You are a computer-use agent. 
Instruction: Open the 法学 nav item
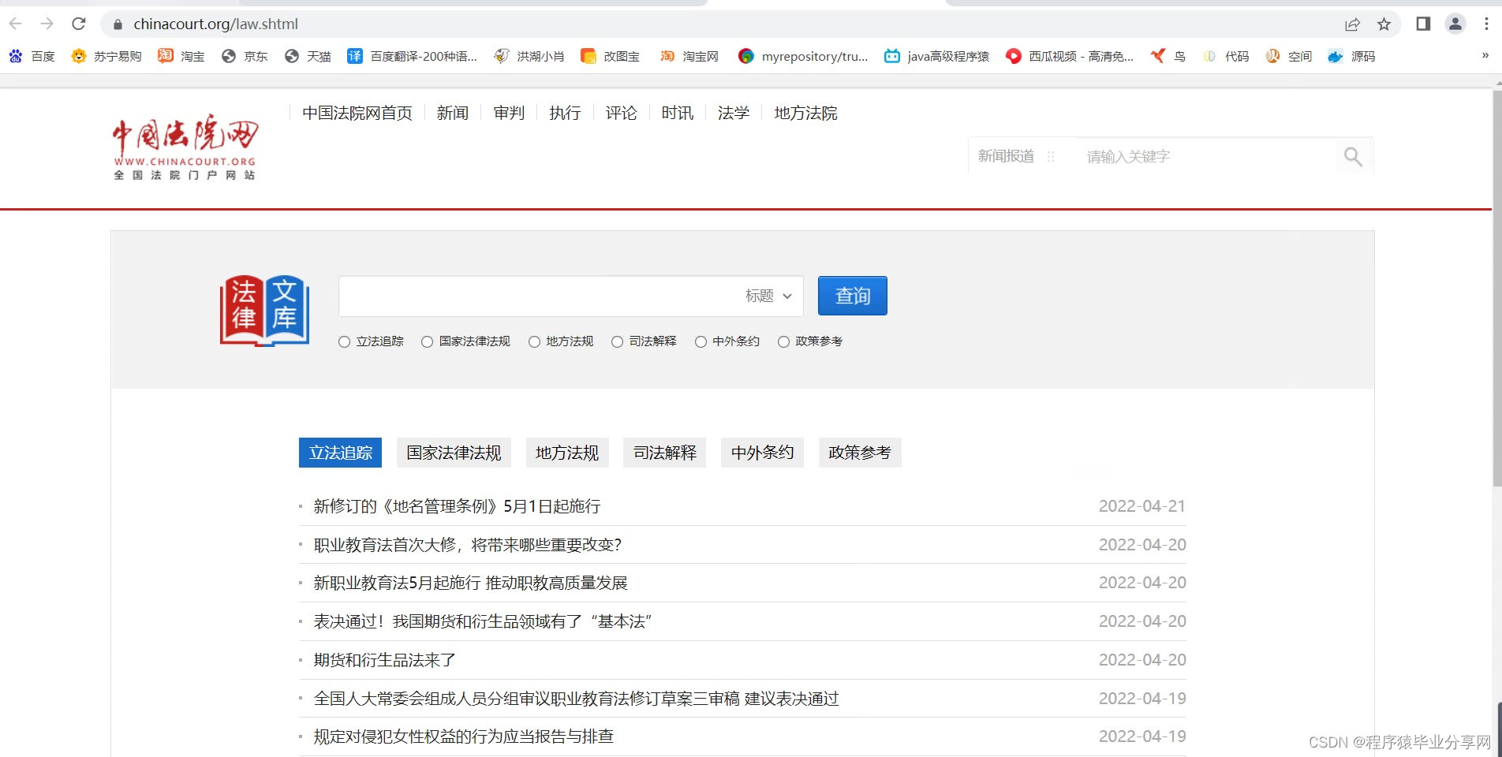tap(734, 113)
